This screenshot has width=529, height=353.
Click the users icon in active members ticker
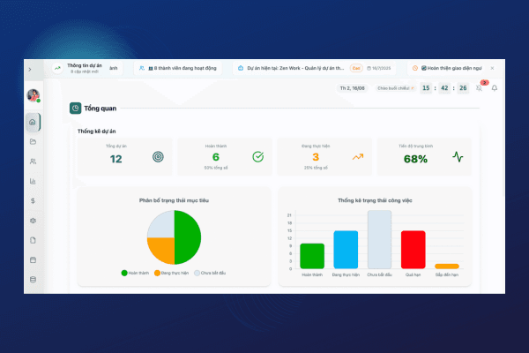142,68
